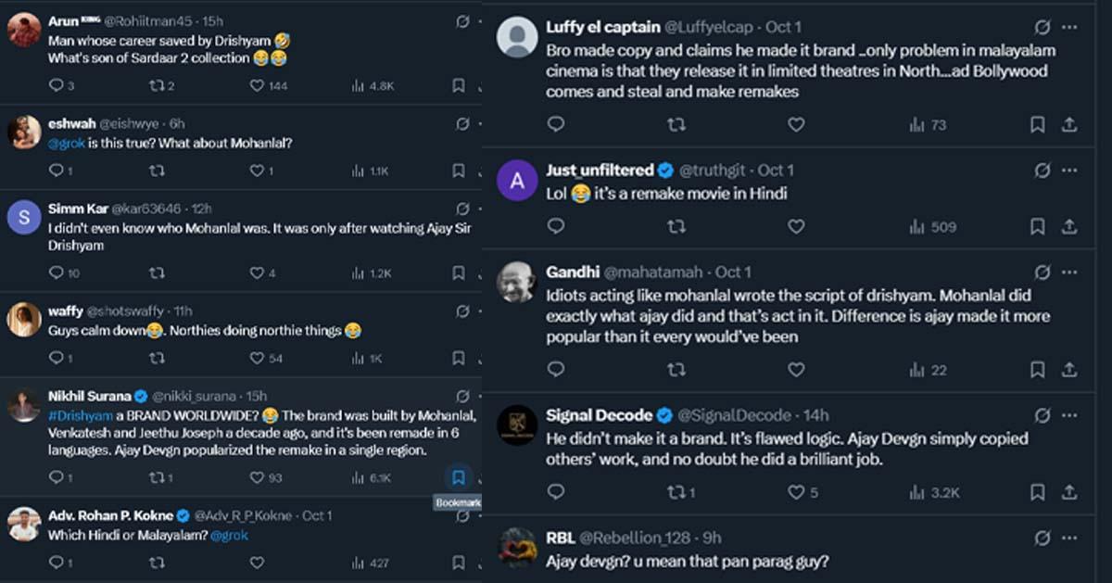Image resolution: width=1112 pixels, height=583 pixels.
Task: Bookmark Nikhil Surana's tweet
Action: [x=458, y=477]
